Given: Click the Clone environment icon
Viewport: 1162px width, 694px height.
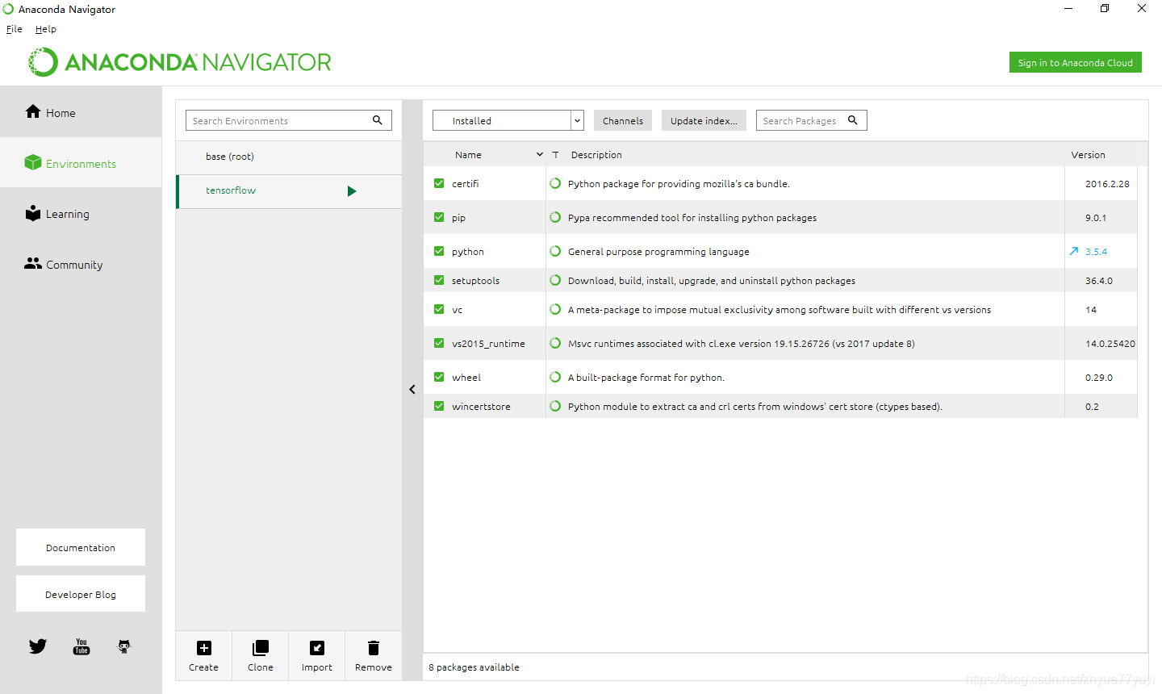Looking at the screenshot, I should coord(261,648).
